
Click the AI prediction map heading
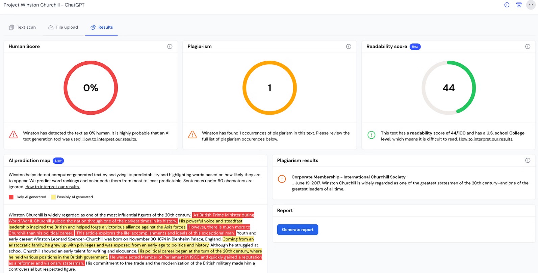[x=29, y=160]
